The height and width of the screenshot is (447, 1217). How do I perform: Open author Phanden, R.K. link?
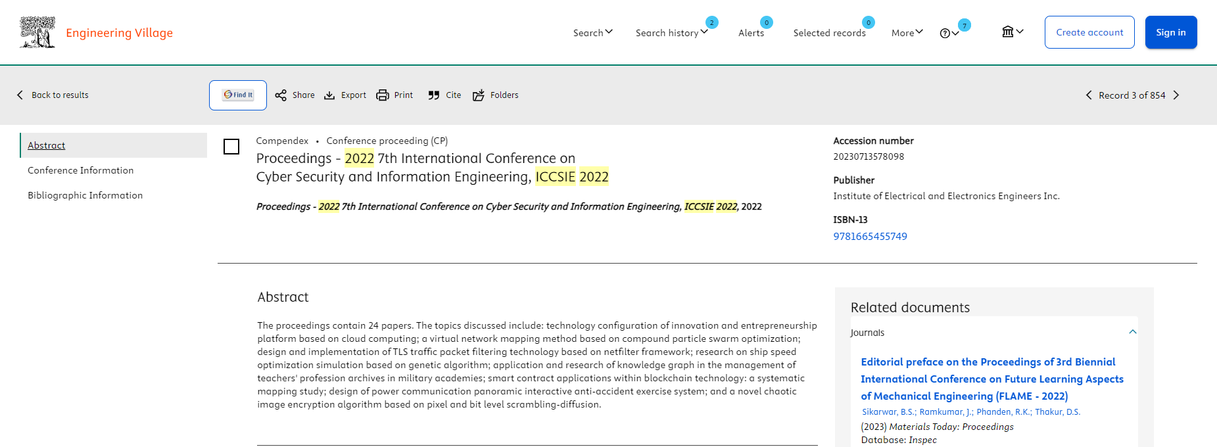(x=1004, y=412)
